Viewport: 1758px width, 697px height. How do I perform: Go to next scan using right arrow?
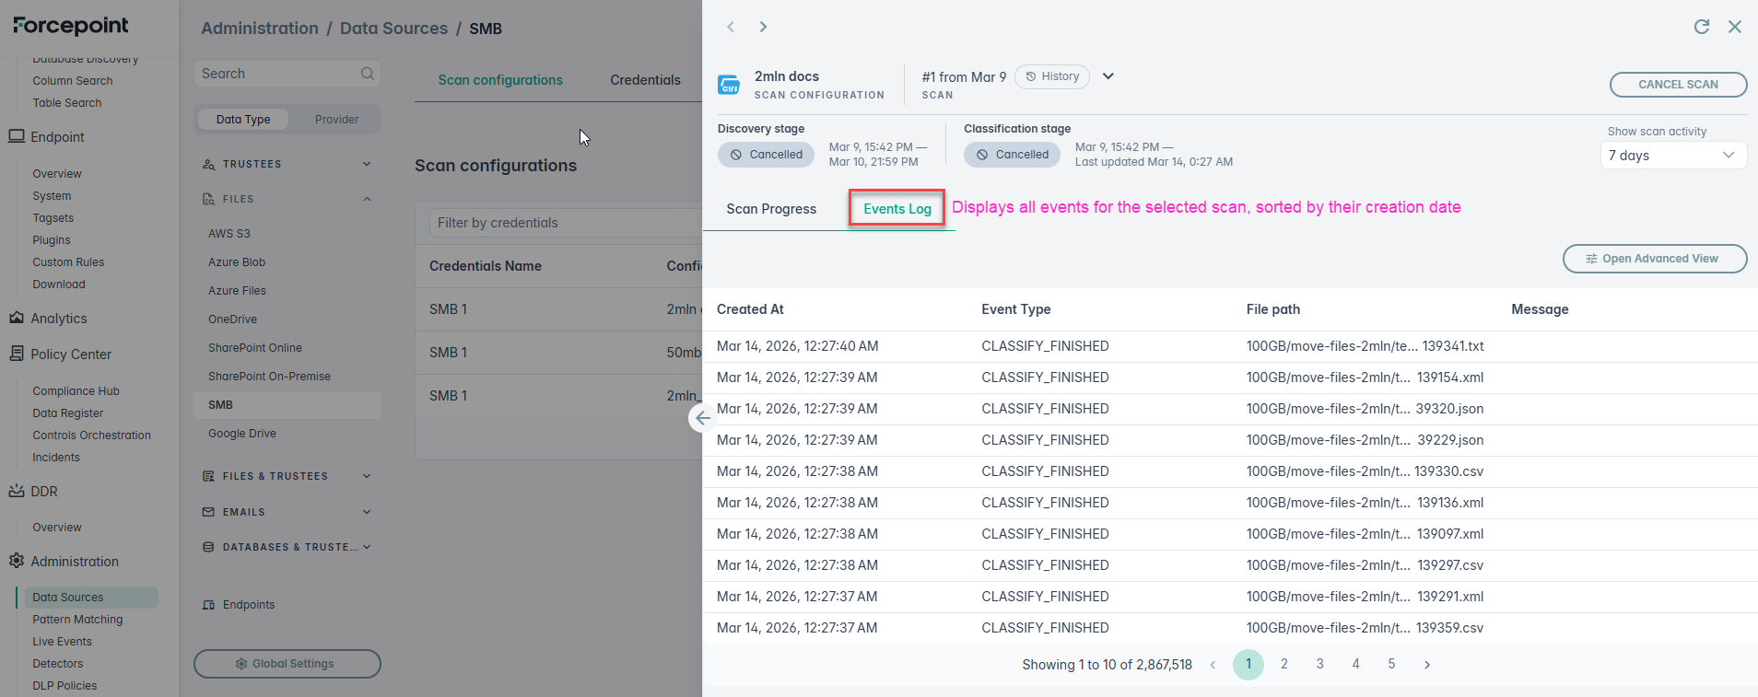coord(763,27)
